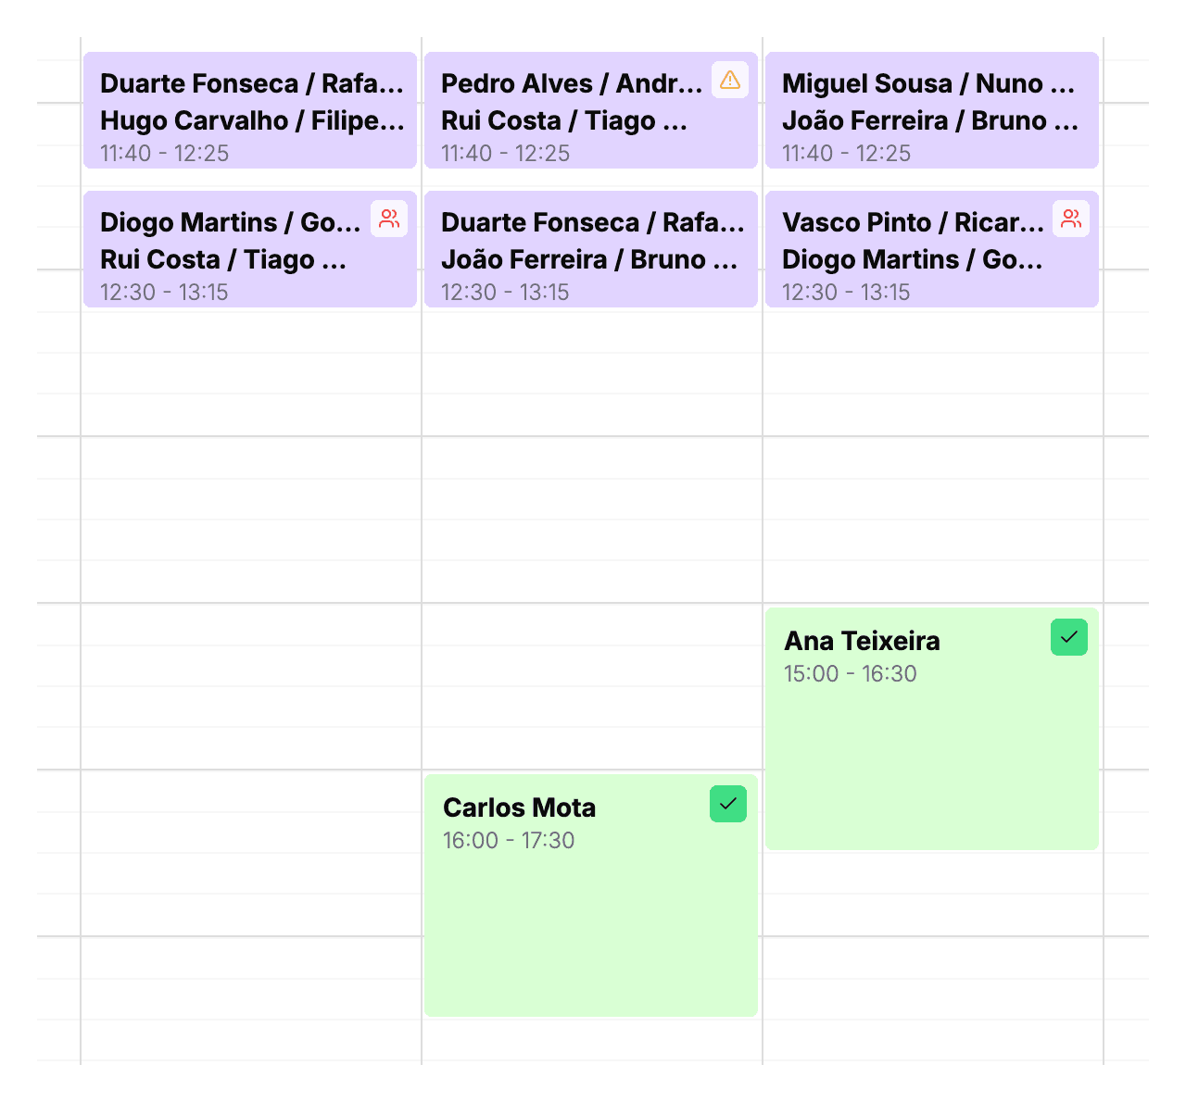
Task: Click the Pedro Alves / Andr... name line
Action: [x=572, y=83]
